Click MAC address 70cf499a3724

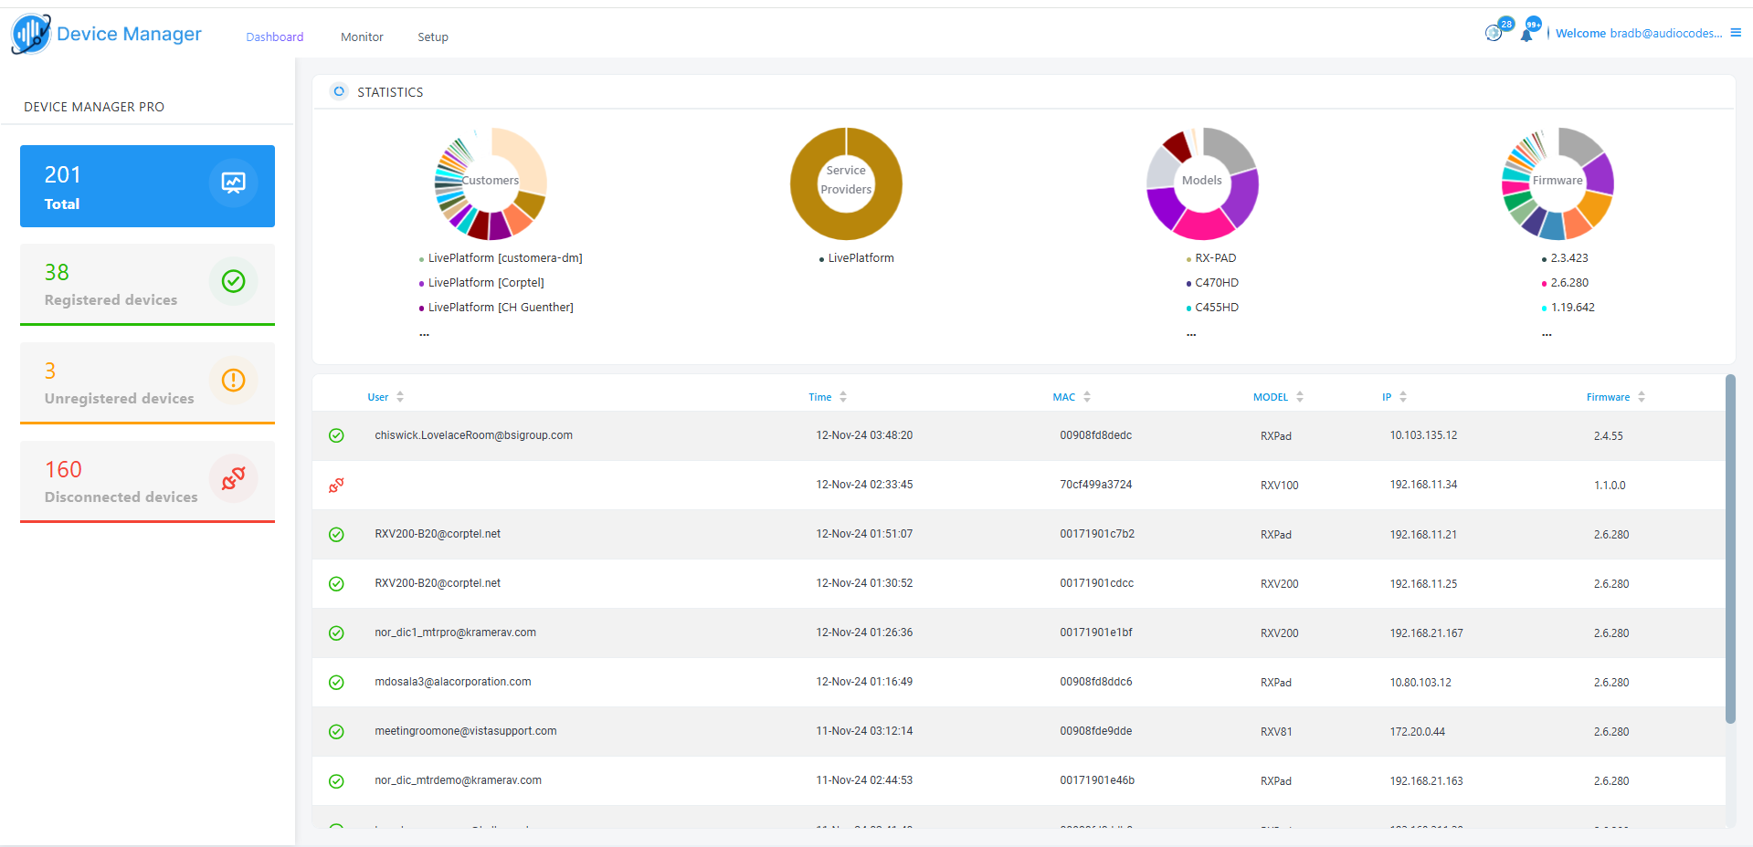[x=1095, y=485]
